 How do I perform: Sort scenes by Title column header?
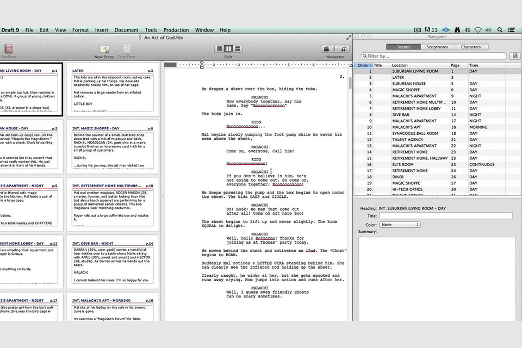[382, 65]
